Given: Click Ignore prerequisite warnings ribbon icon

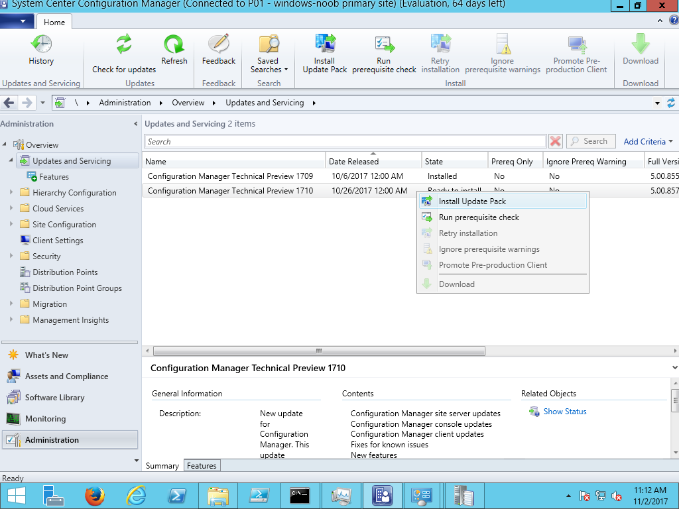Looking at the screenshot, I should (503, 54).
